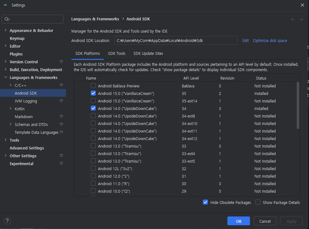
Task: Select Keymap in settings tree
Action: [17, 38]
